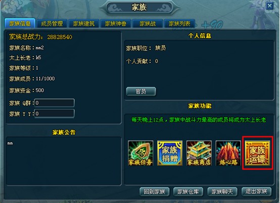Open the 家族仓库 warehouse button
Screen dimensions: 280x203
click(x=188, y=192)
